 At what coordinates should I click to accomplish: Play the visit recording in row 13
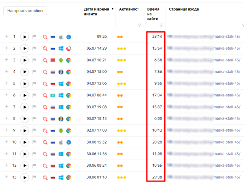(24, 177)
